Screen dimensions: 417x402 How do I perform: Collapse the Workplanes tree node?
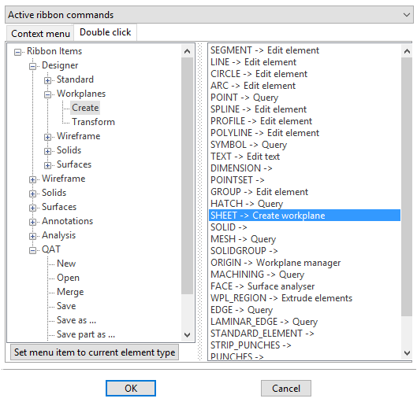coord(47,94)
